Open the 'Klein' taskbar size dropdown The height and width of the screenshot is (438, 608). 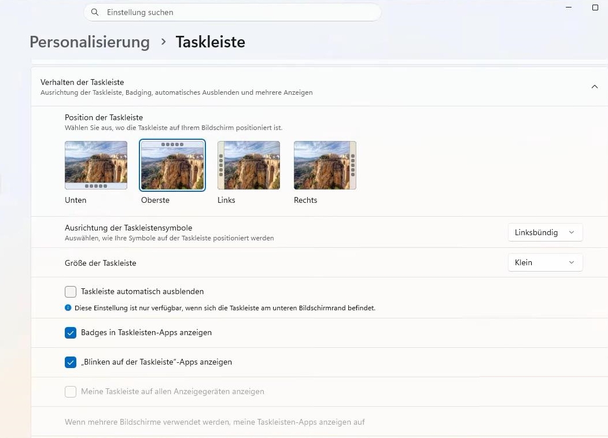545,262
